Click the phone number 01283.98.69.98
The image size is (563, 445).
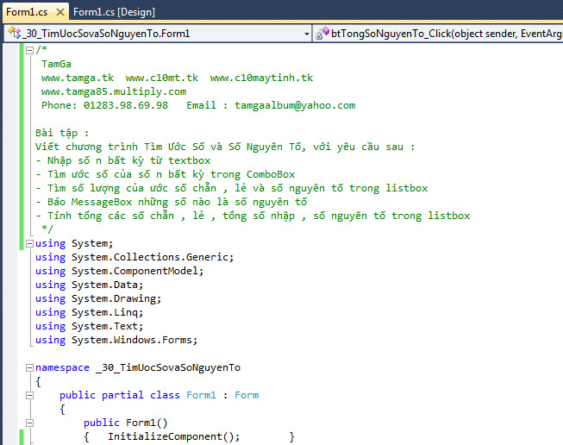(x=126, y=105)
